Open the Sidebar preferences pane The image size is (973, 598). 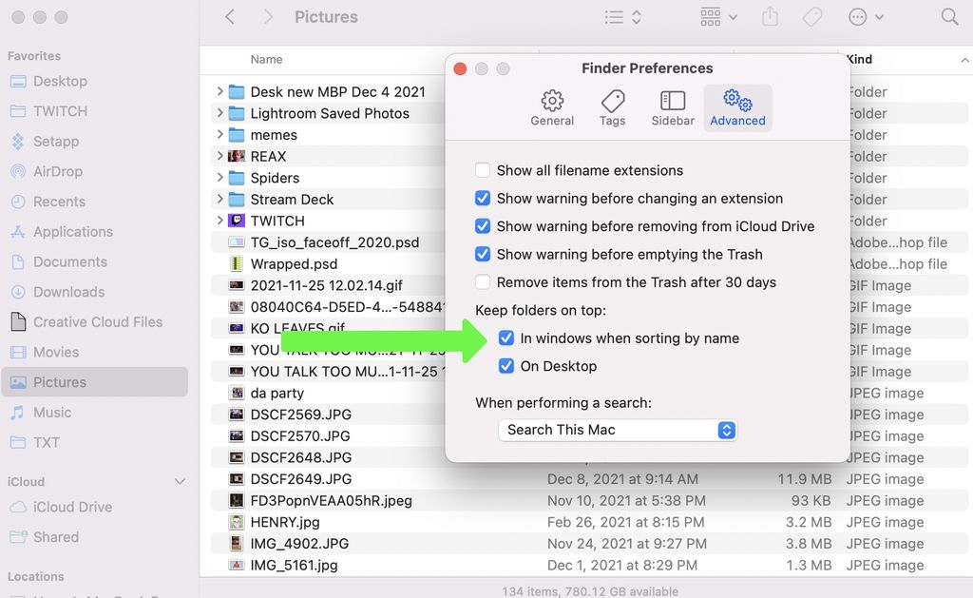coord(673,106)
